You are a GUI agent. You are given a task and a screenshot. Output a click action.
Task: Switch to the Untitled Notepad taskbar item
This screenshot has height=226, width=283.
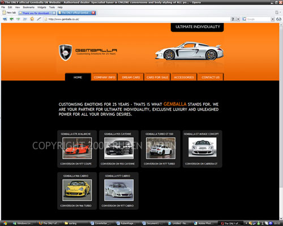178,223
